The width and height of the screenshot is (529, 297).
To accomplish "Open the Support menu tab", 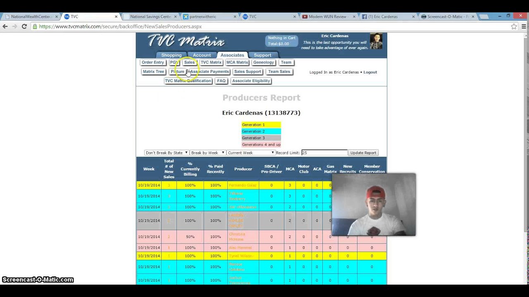I will coord(262,55).
